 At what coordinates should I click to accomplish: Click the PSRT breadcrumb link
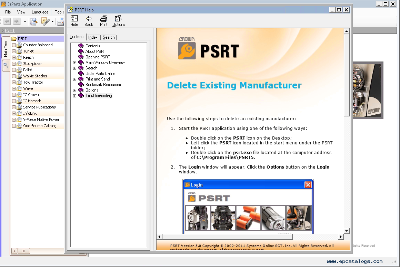[x=10, y=30]
